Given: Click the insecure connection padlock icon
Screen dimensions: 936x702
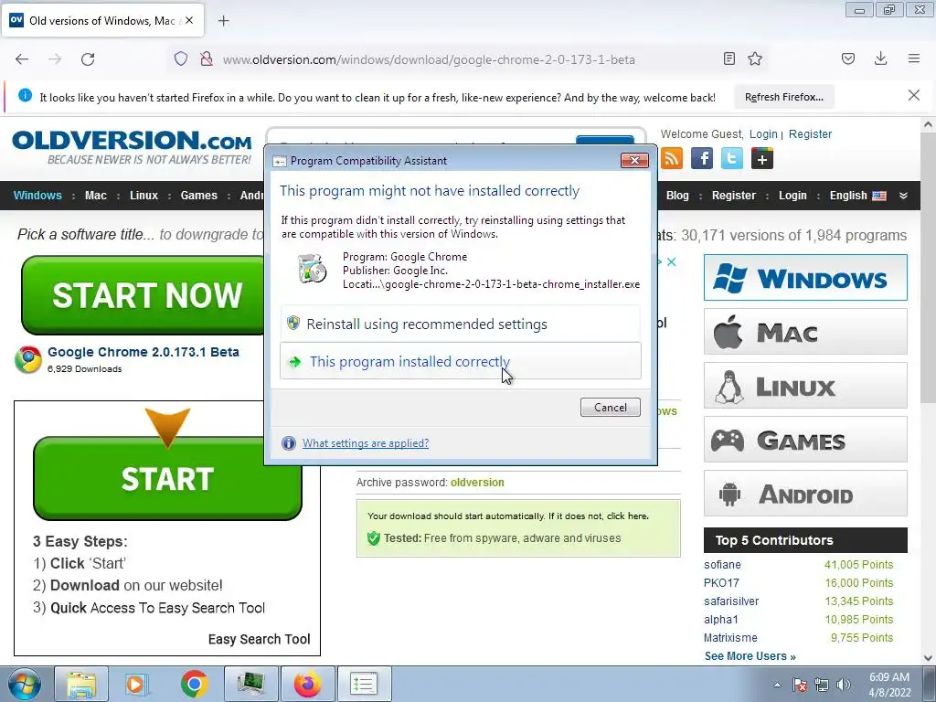Looking at the screenshot, I should point(207,59).
